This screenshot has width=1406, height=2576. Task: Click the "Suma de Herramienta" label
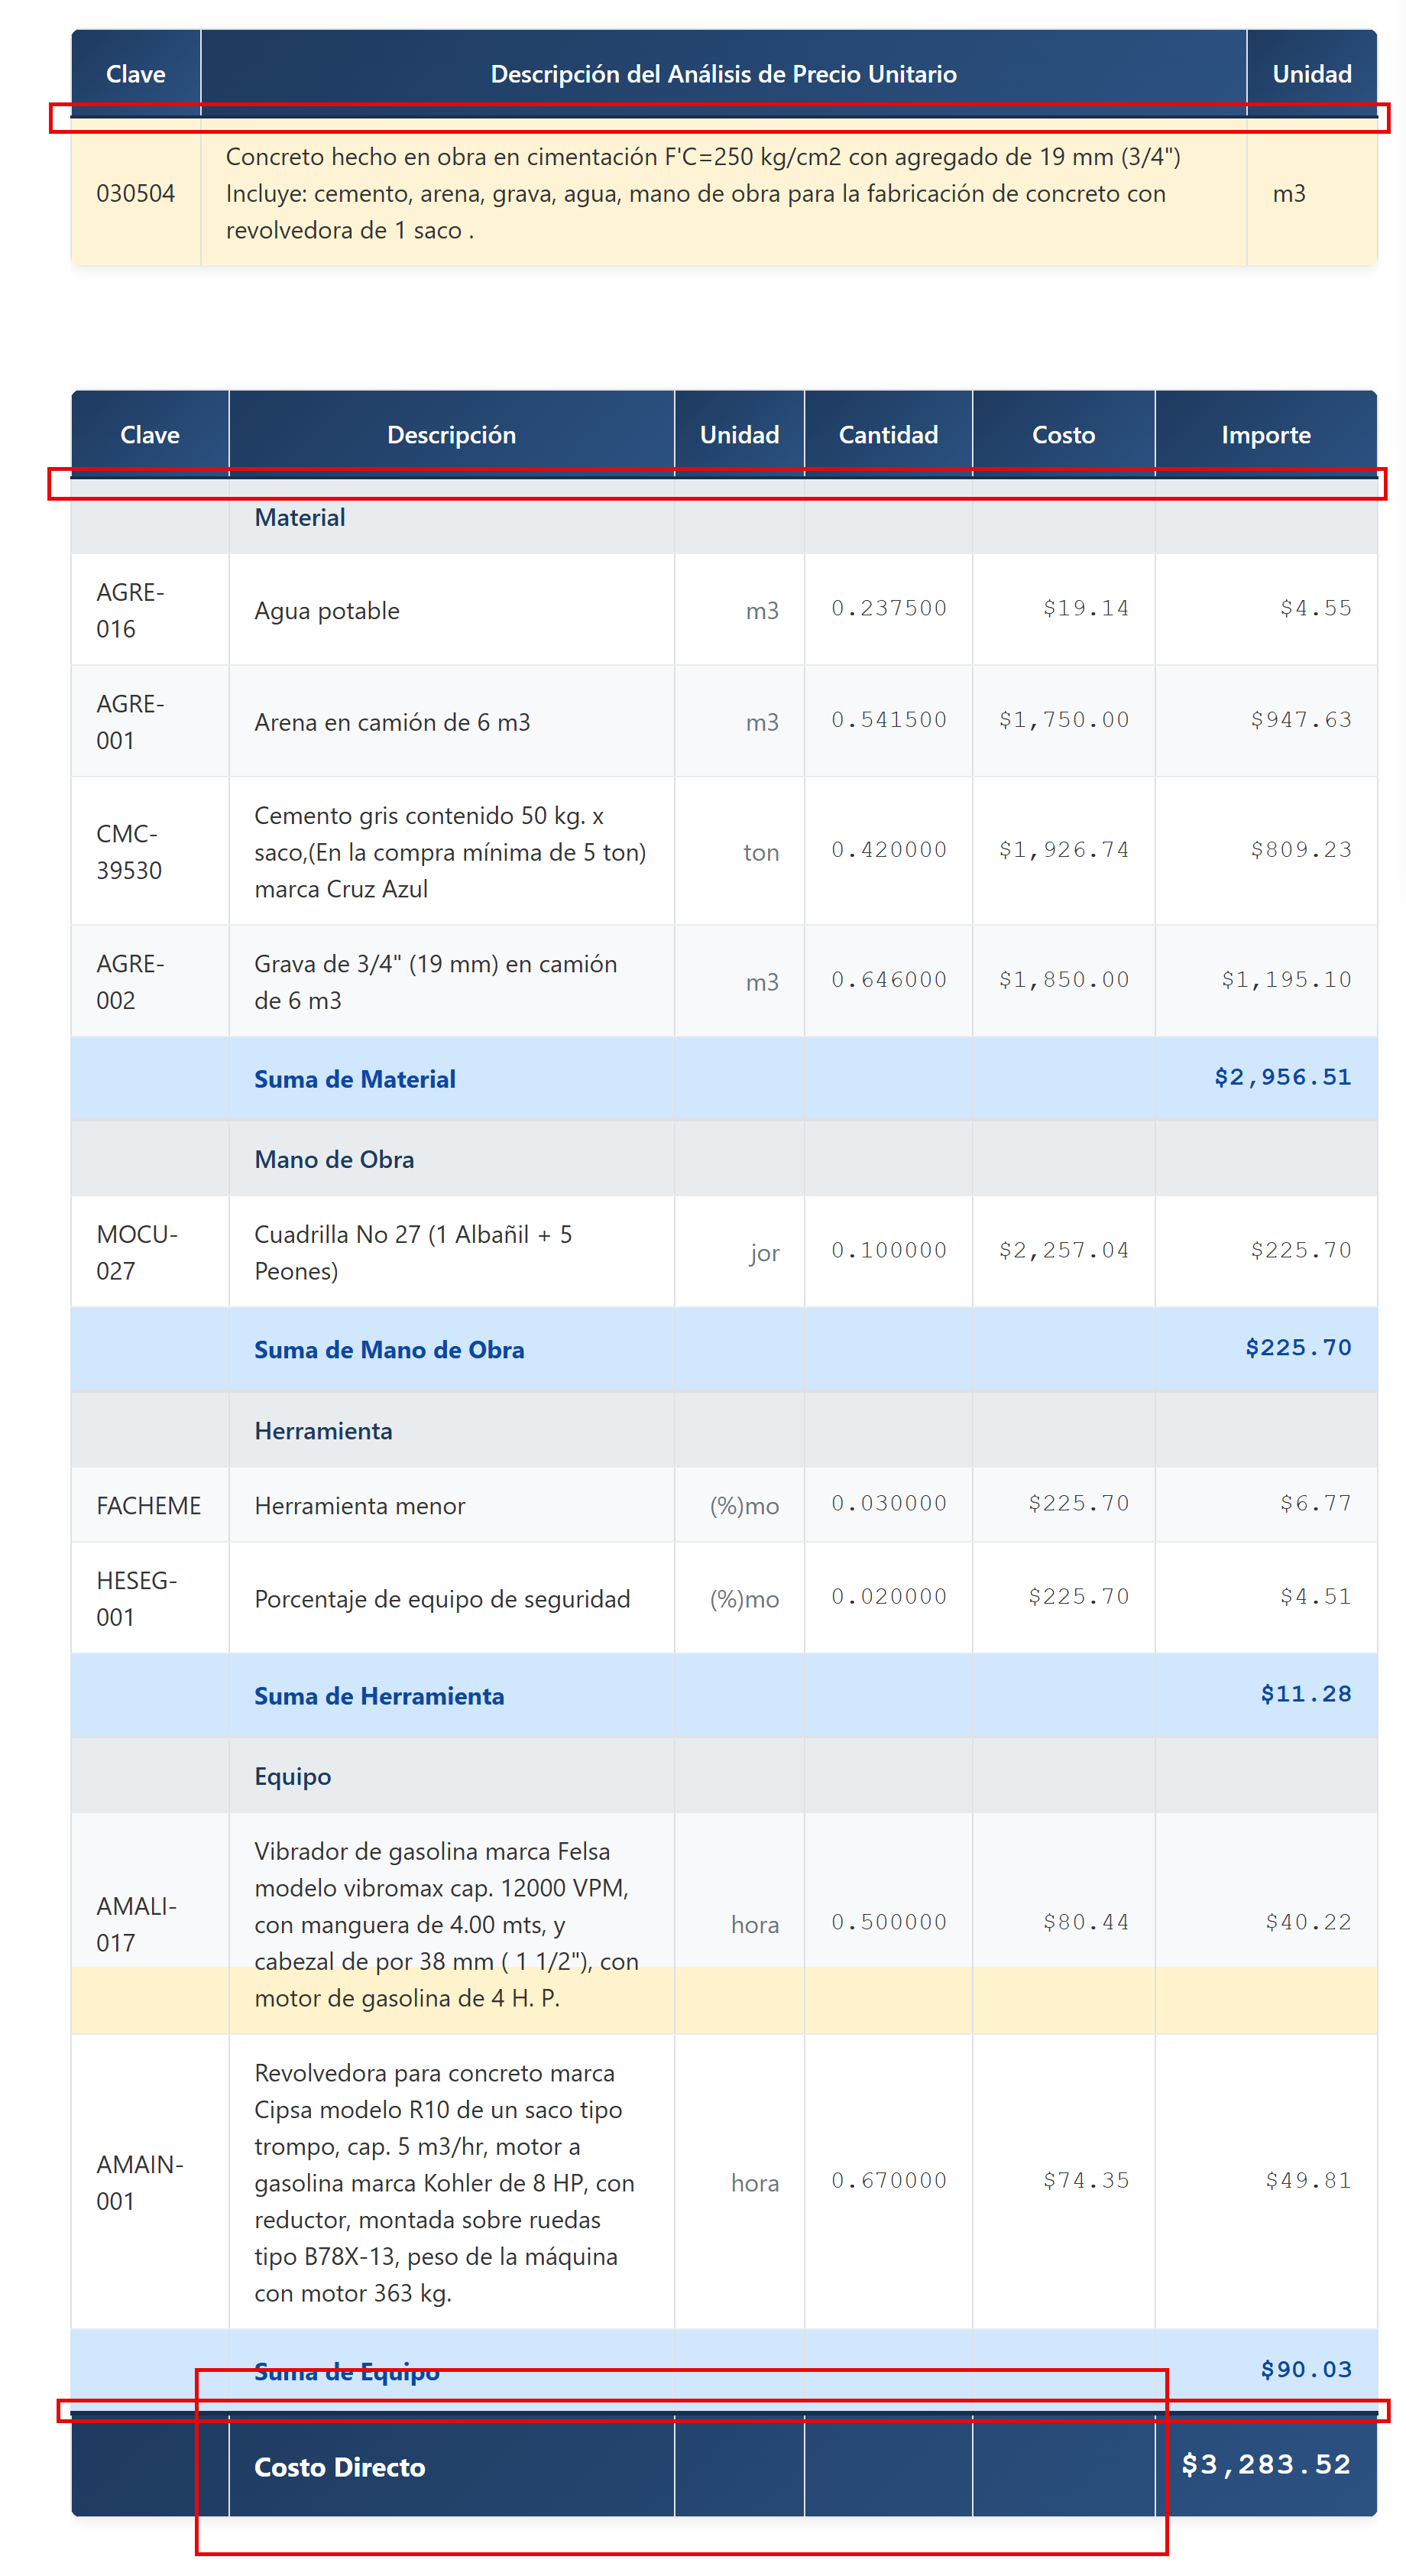coord(379,1696)
